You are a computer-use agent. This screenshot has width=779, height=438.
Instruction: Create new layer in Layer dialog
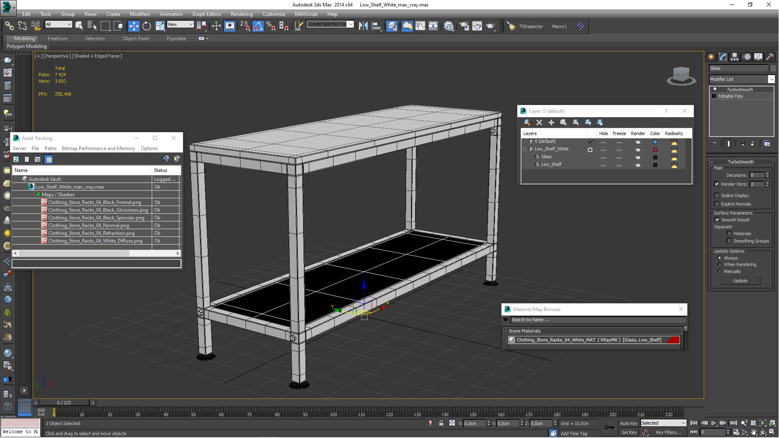pyautogui.click(x=527, y=122)
